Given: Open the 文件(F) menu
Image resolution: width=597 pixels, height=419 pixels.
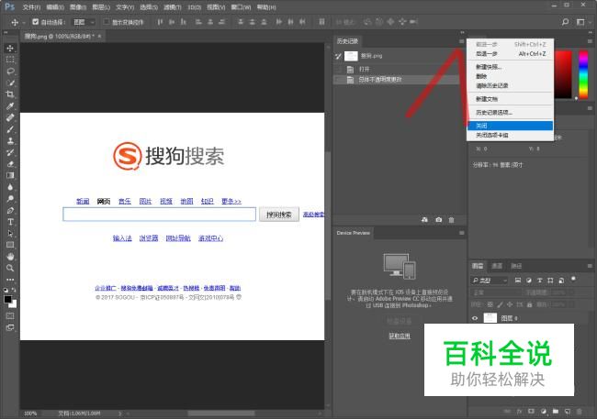Looking at the screenshot, I should [31, 7].
